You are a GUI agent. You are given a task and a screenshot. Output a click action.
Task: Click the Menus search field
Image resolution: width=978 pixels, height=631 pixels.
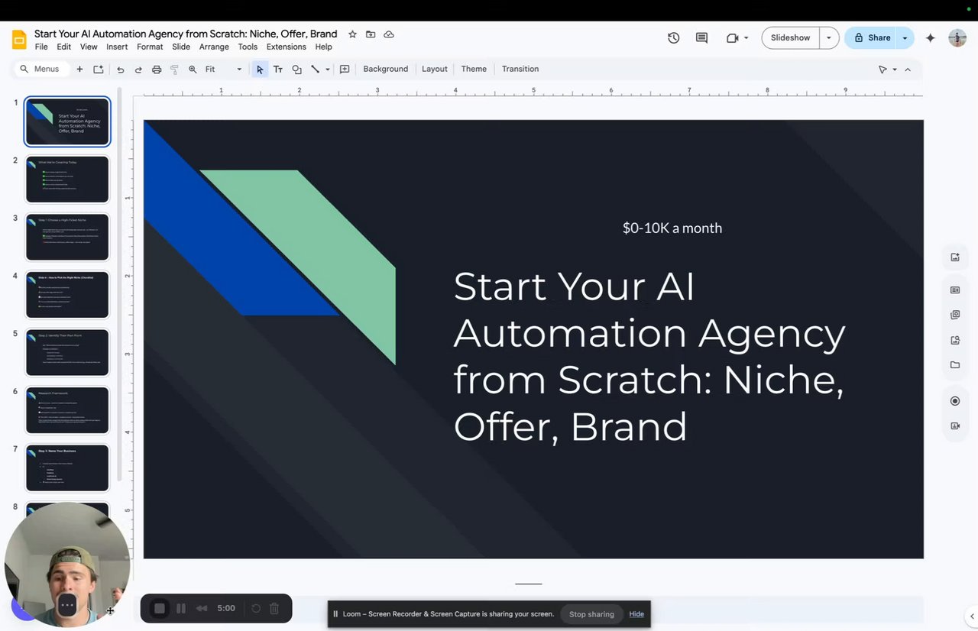click(42, 69)
